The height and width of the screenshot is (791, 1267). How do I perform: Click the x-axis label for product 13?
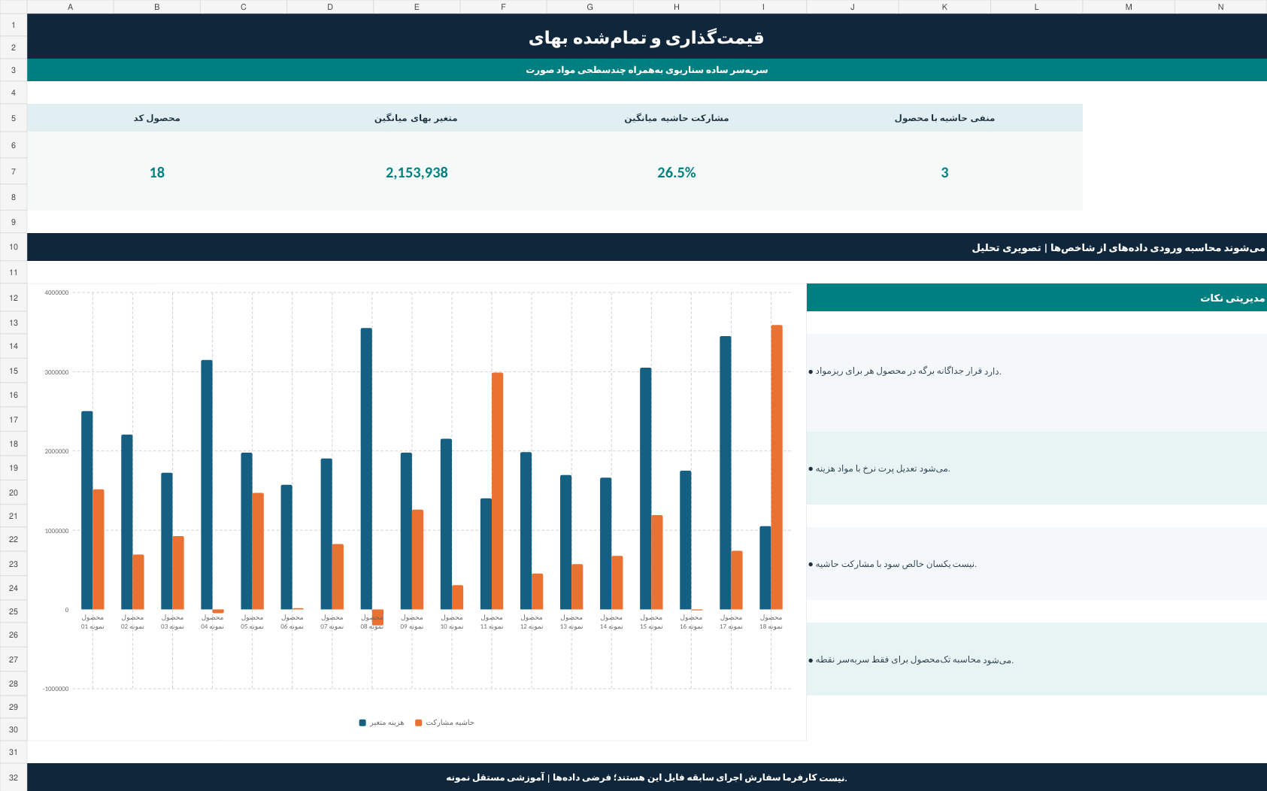571,622
